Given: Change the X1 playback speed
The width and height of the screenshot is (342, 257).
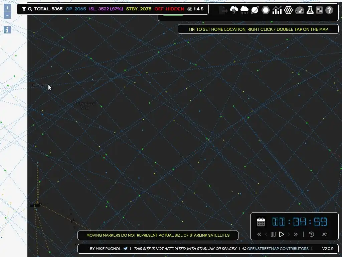Looking at the screenshot, I should [x=325, y=234].
